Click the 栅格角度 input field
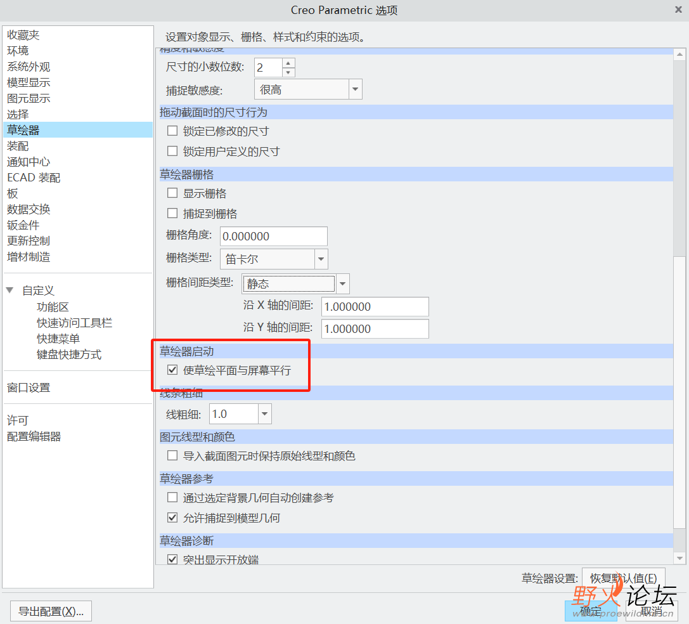 pos(274,236)
